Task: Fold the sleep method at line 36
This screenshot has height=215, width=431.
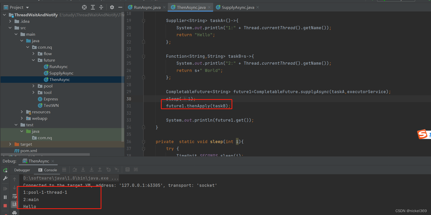Action: [144, 142]
